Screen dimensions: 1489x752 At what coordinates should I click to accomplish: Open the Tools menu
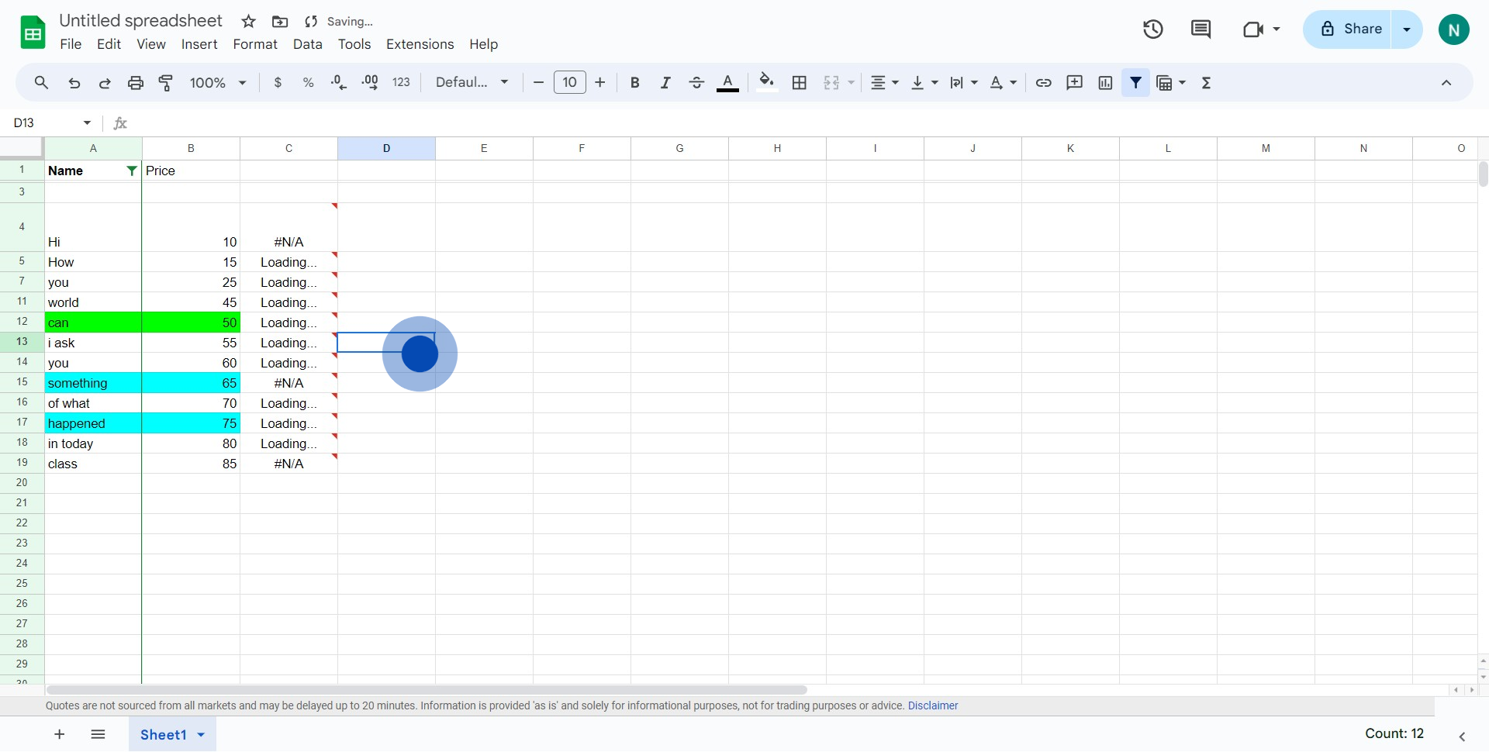click(354, 44)
